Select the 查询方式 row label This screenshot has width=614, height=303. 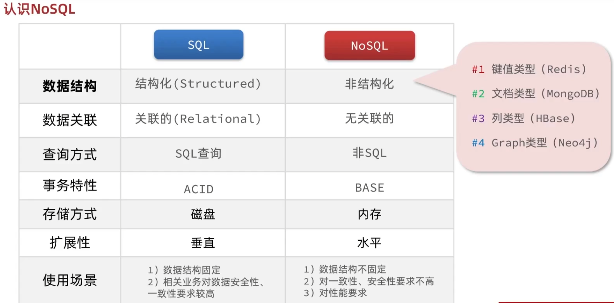coord(70,154)
